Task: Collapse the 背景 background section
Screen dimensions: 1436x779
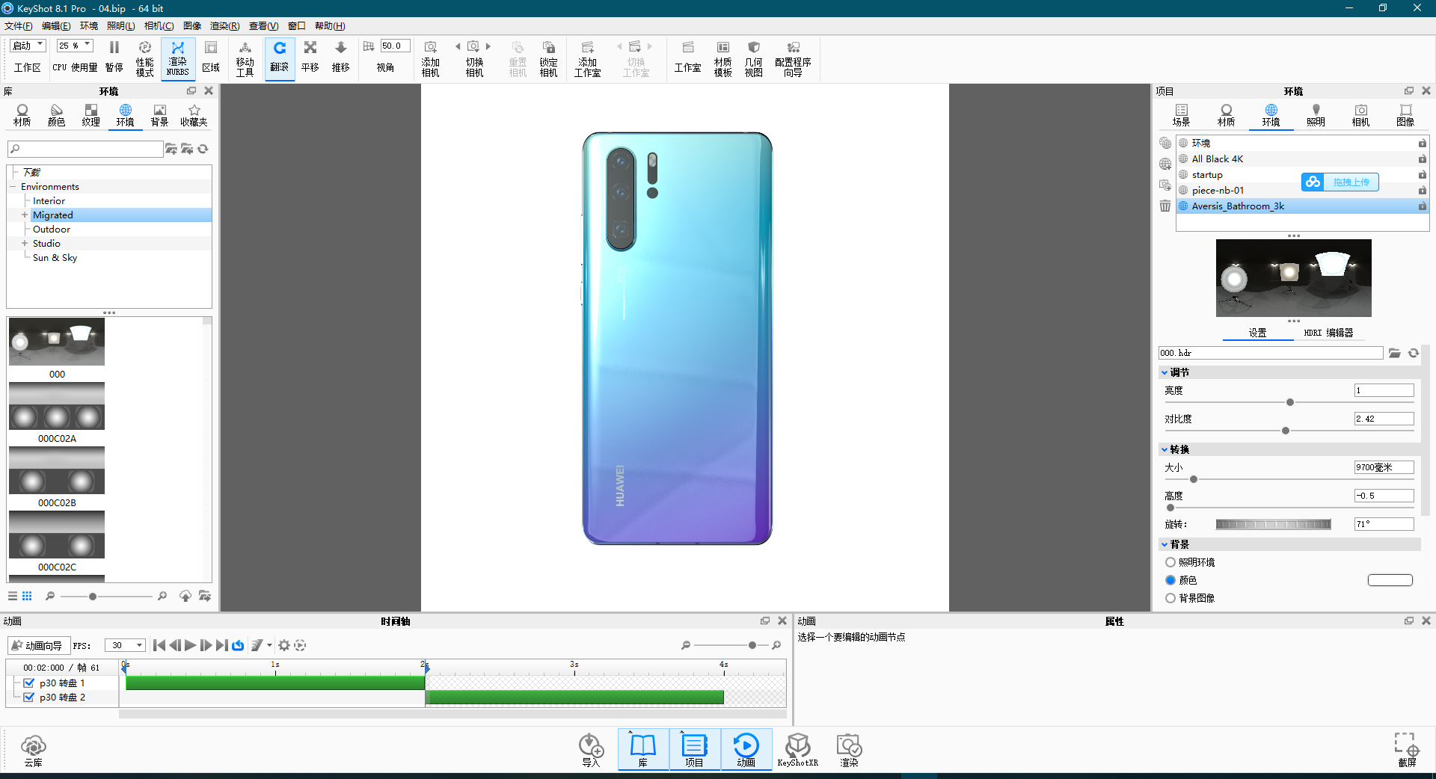Action: pyautogui.click(x=1165, y=544)
